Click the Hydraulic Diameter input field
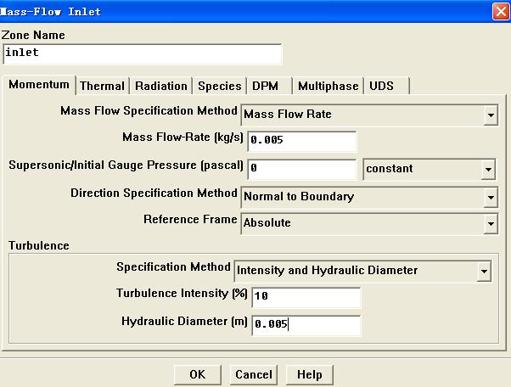 tap(306, 325)
